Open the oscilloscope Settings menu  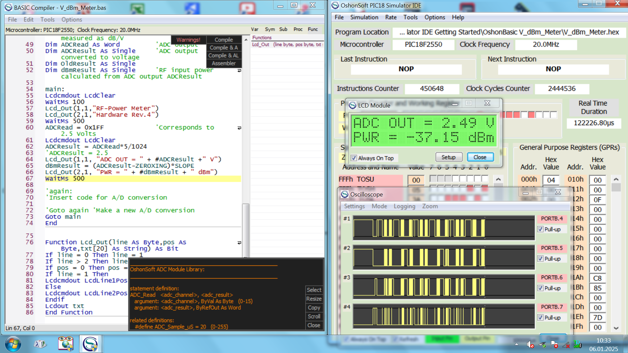[x=354, y=206]
